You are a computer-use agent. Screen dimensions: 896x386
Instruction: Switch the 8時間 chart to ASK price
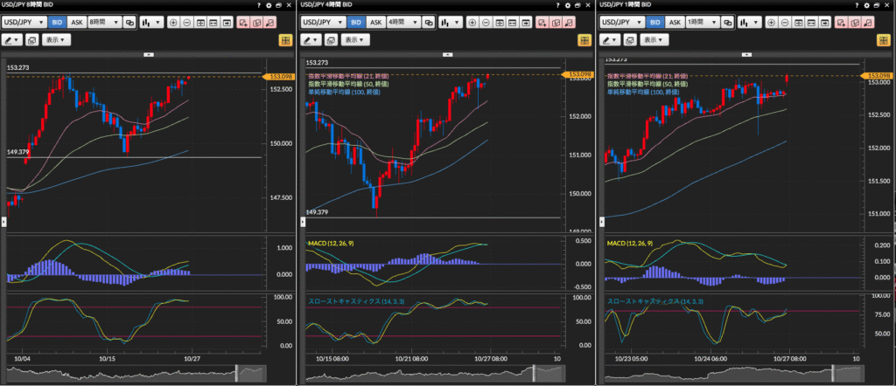[x=75, y=22]
